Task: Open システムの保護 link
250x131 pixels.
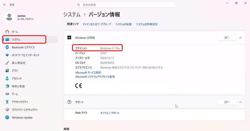Action: click(123, 24)
